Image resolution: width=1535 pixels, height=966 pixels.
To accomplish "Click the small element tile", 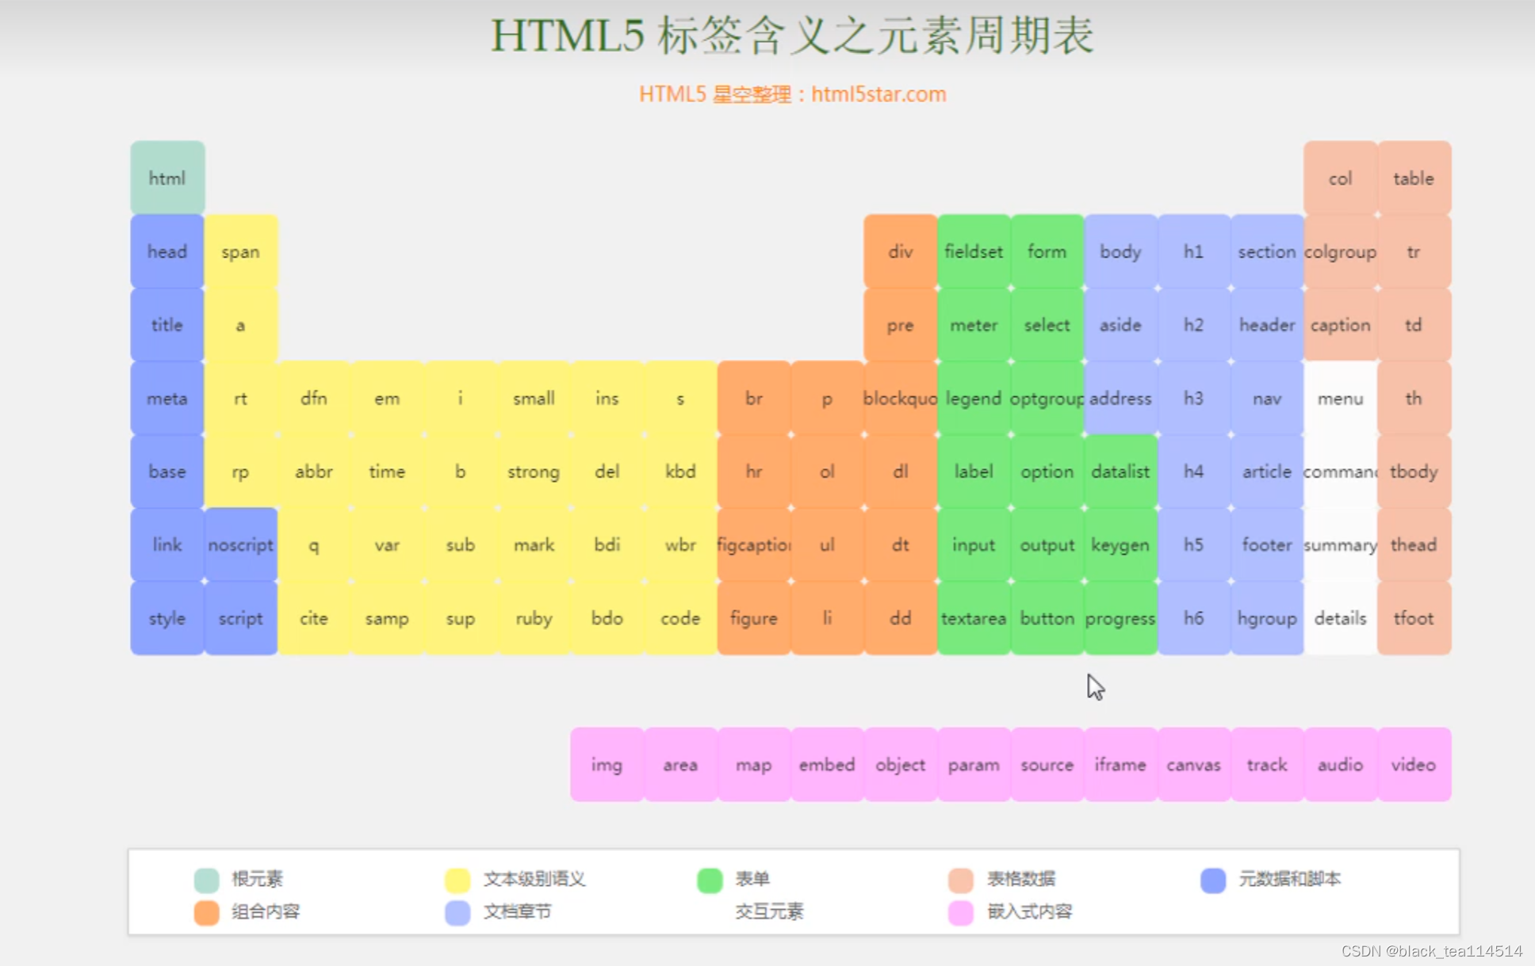I will (534, 398).
